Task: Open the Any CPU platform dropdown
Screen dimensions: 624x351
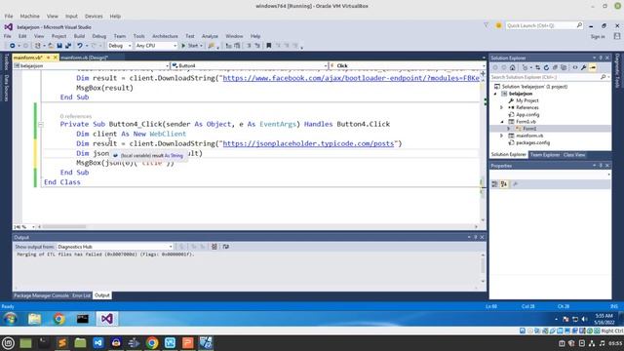Action: point(156,46)
